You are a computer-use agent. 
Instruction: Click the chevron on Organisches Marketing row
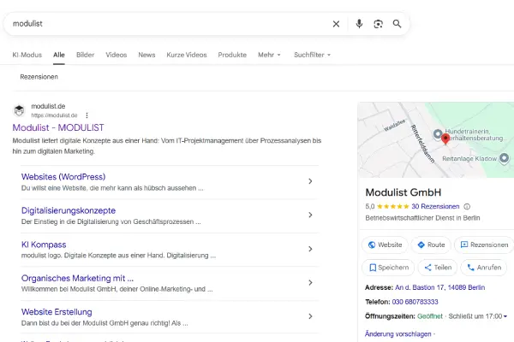[x=310, y=283]
